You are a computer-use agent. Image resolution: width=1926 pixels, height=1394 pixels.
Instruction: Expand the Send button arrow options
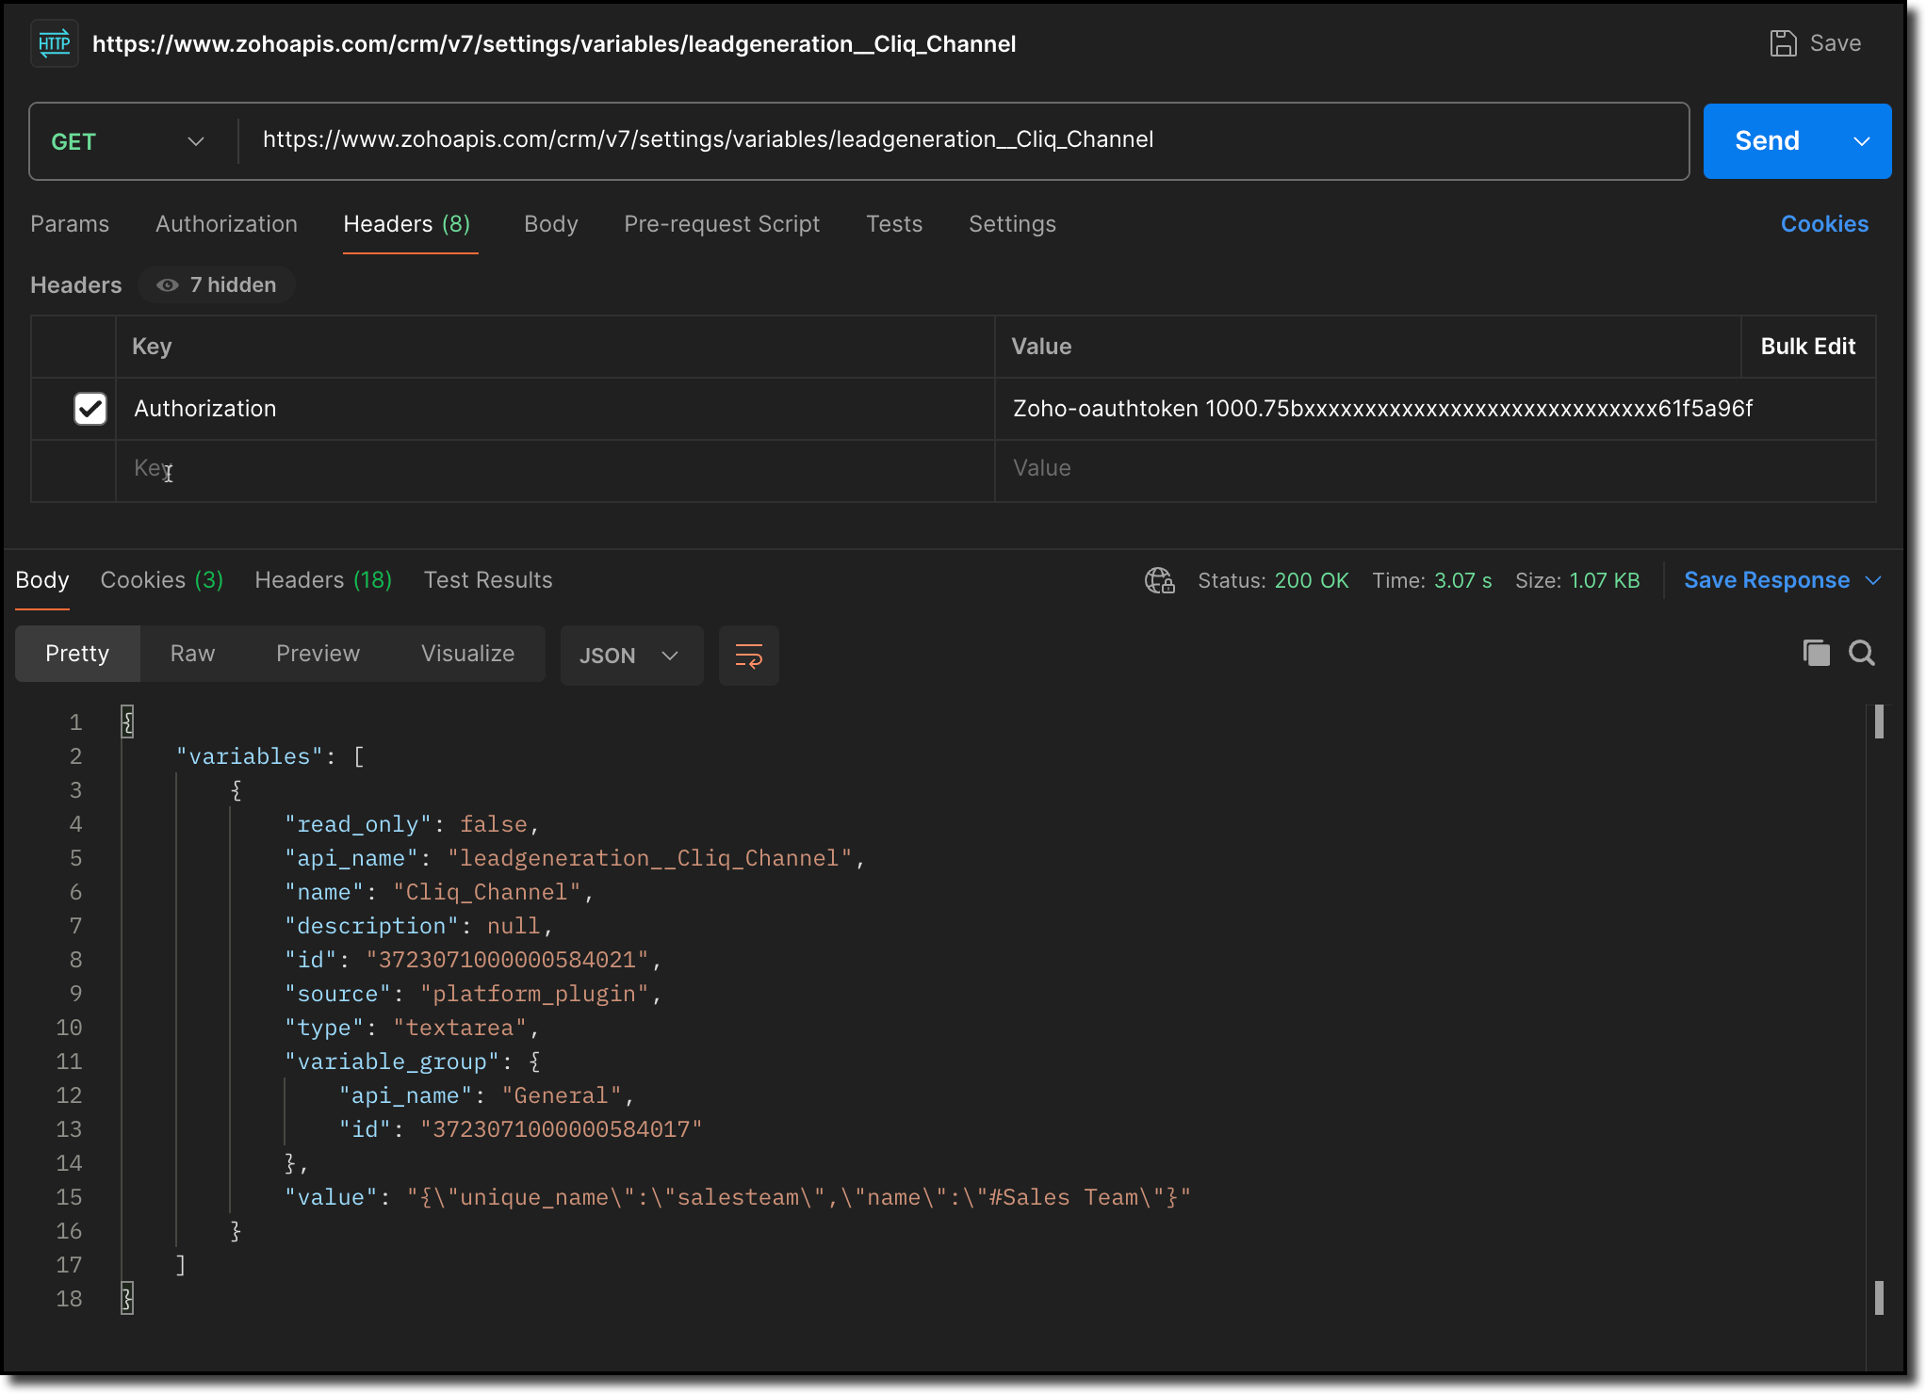tap(1862, 141)
